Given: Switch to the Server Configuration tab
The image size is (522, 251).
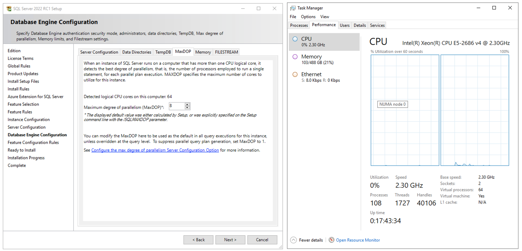Looking at the screenshot, I should point(99,52).
